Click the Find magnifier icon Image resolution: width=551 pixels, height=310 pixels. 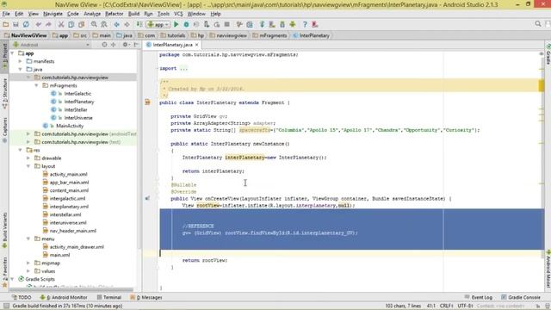94,24
